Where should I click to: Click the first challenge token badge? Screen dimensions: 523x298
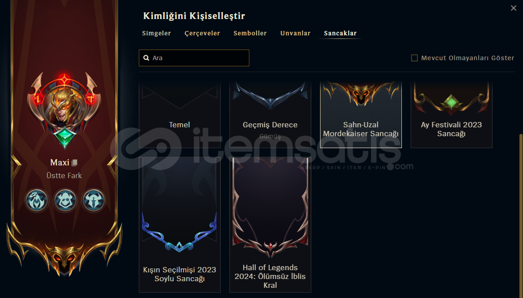point(37,200)
